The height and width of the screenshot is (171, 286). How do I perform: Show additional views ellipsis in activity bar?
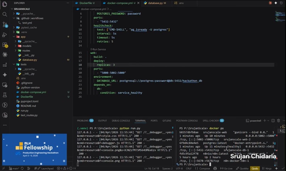point(5,125)
